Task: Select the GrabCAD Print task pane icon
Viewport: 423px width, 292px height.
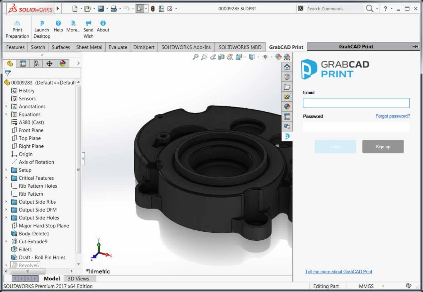Action: click(287, 136)
